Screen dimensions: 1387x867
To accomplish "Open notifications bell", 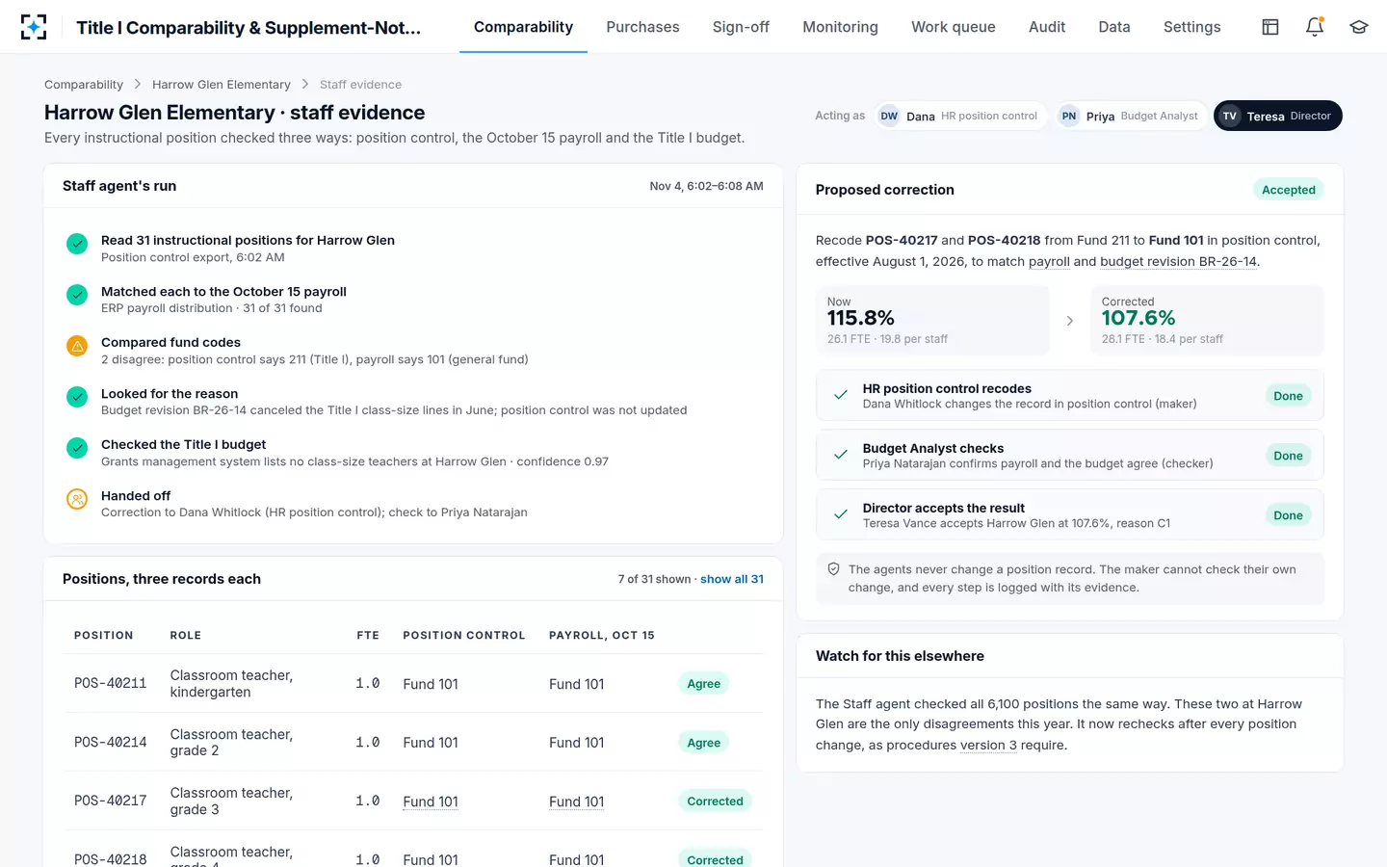I will (x=1315, y=27).
